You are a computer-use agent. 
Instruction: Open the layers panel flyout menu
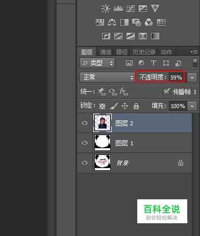point(194,51)
